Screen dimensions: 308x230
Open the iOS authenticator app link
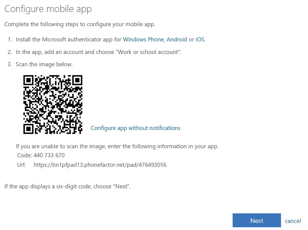pyautogui.click(x=200, y=40)
